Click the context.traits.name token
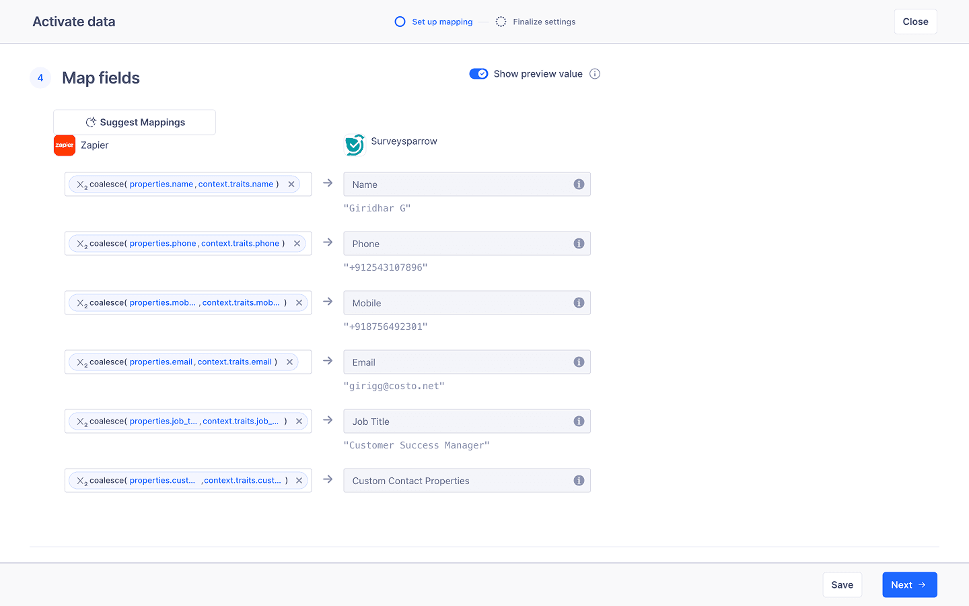The height and width of the screenshot is (606, 969). 236,184
